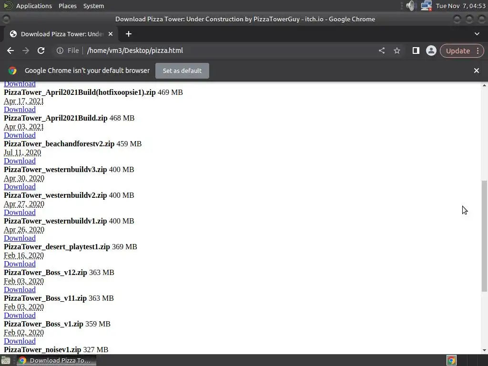Viewport: 488px width, 366px height.
Task: Click Download link under westernbuildv2.zip
Action: pyautogui.click(x=20, y=213)
